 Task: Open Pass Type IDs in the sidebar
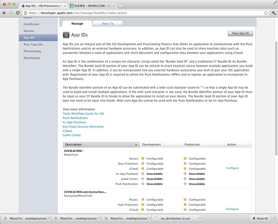tap(33, 44)
